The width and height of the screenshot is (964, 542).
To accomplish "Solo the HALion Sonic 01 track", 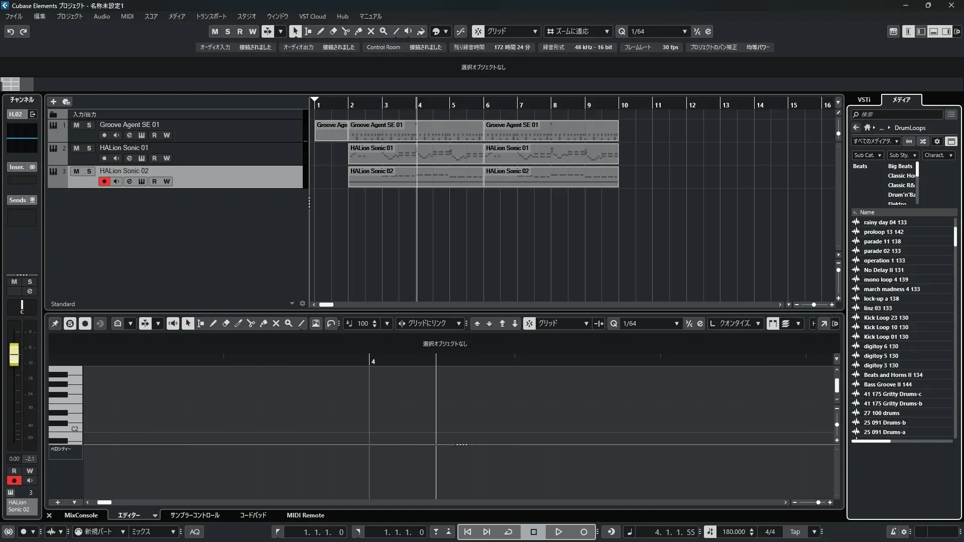I will pyautogui.click(x=89, y=148).
